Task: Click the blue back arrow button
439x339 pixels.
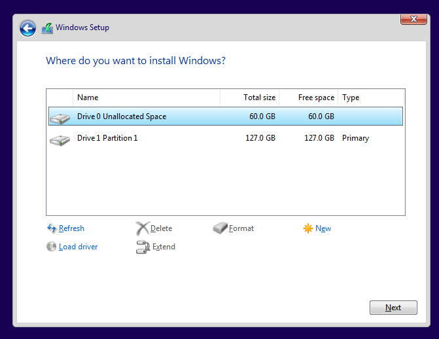Action: tap(27, 28)
